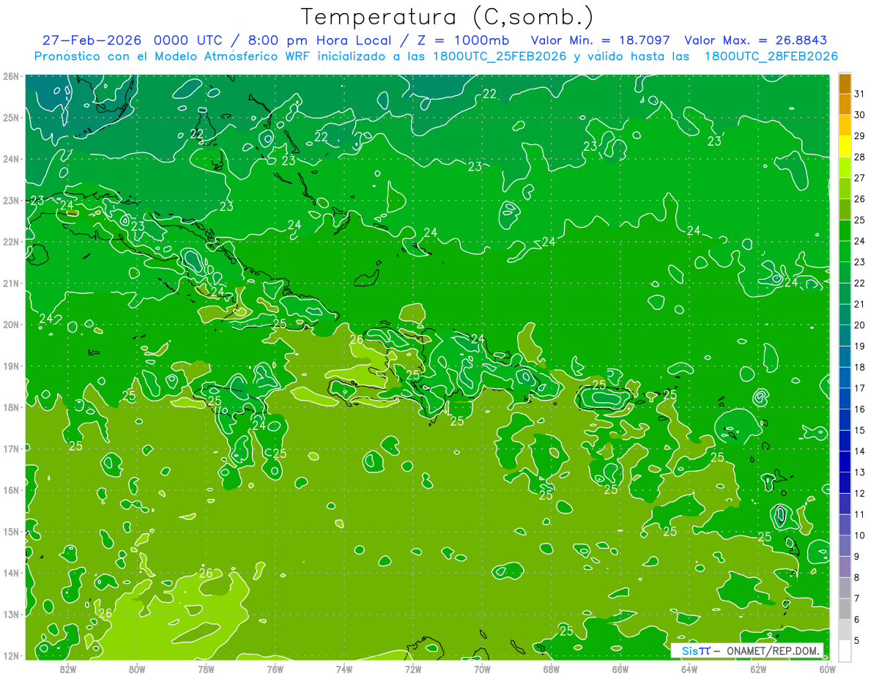Pick the yellow legend swatch between 28 and 29
This screenshot has width=879, height=679.
click(844, 146)
